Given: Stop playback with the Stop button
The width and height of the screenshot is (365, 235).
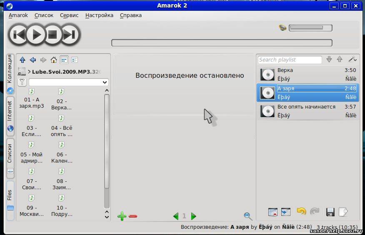Looking at the screenshot, I should pos(52,35).
